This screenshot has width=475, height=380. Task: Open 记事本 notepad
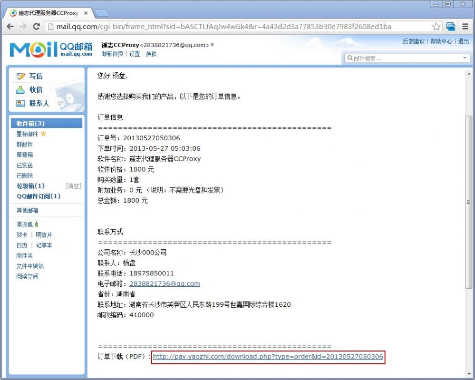(x=44, y=245)
